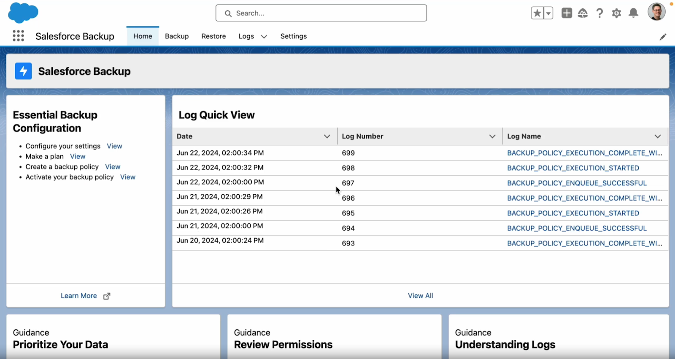Click the Salesforce Backup app name label
Image resolution: width=675 pixels, height=359 pixels.
click(x=75, y=36)
